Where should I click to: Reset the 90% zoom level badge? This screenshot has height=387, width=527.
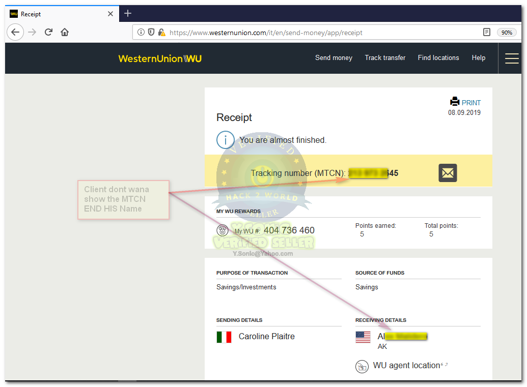pos(507,33)
